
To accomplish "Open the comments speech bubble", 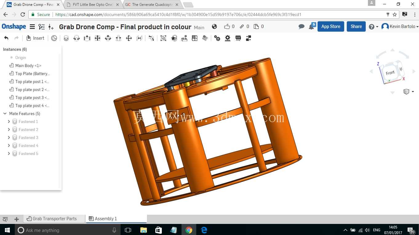I will point(301,27).
